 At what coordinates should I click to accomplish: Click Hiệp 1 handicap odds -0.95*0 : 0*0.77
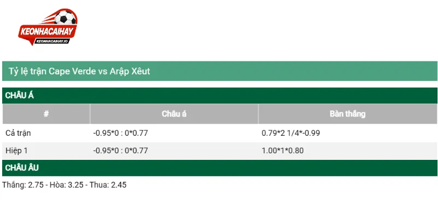[x=120, y=151]
